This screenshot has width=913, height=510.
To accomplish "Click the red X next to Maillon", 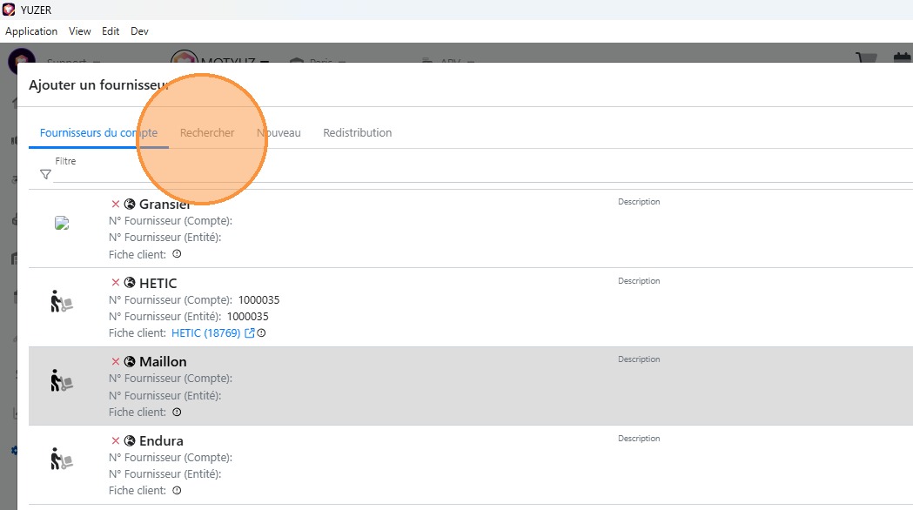I will (115, 361).
